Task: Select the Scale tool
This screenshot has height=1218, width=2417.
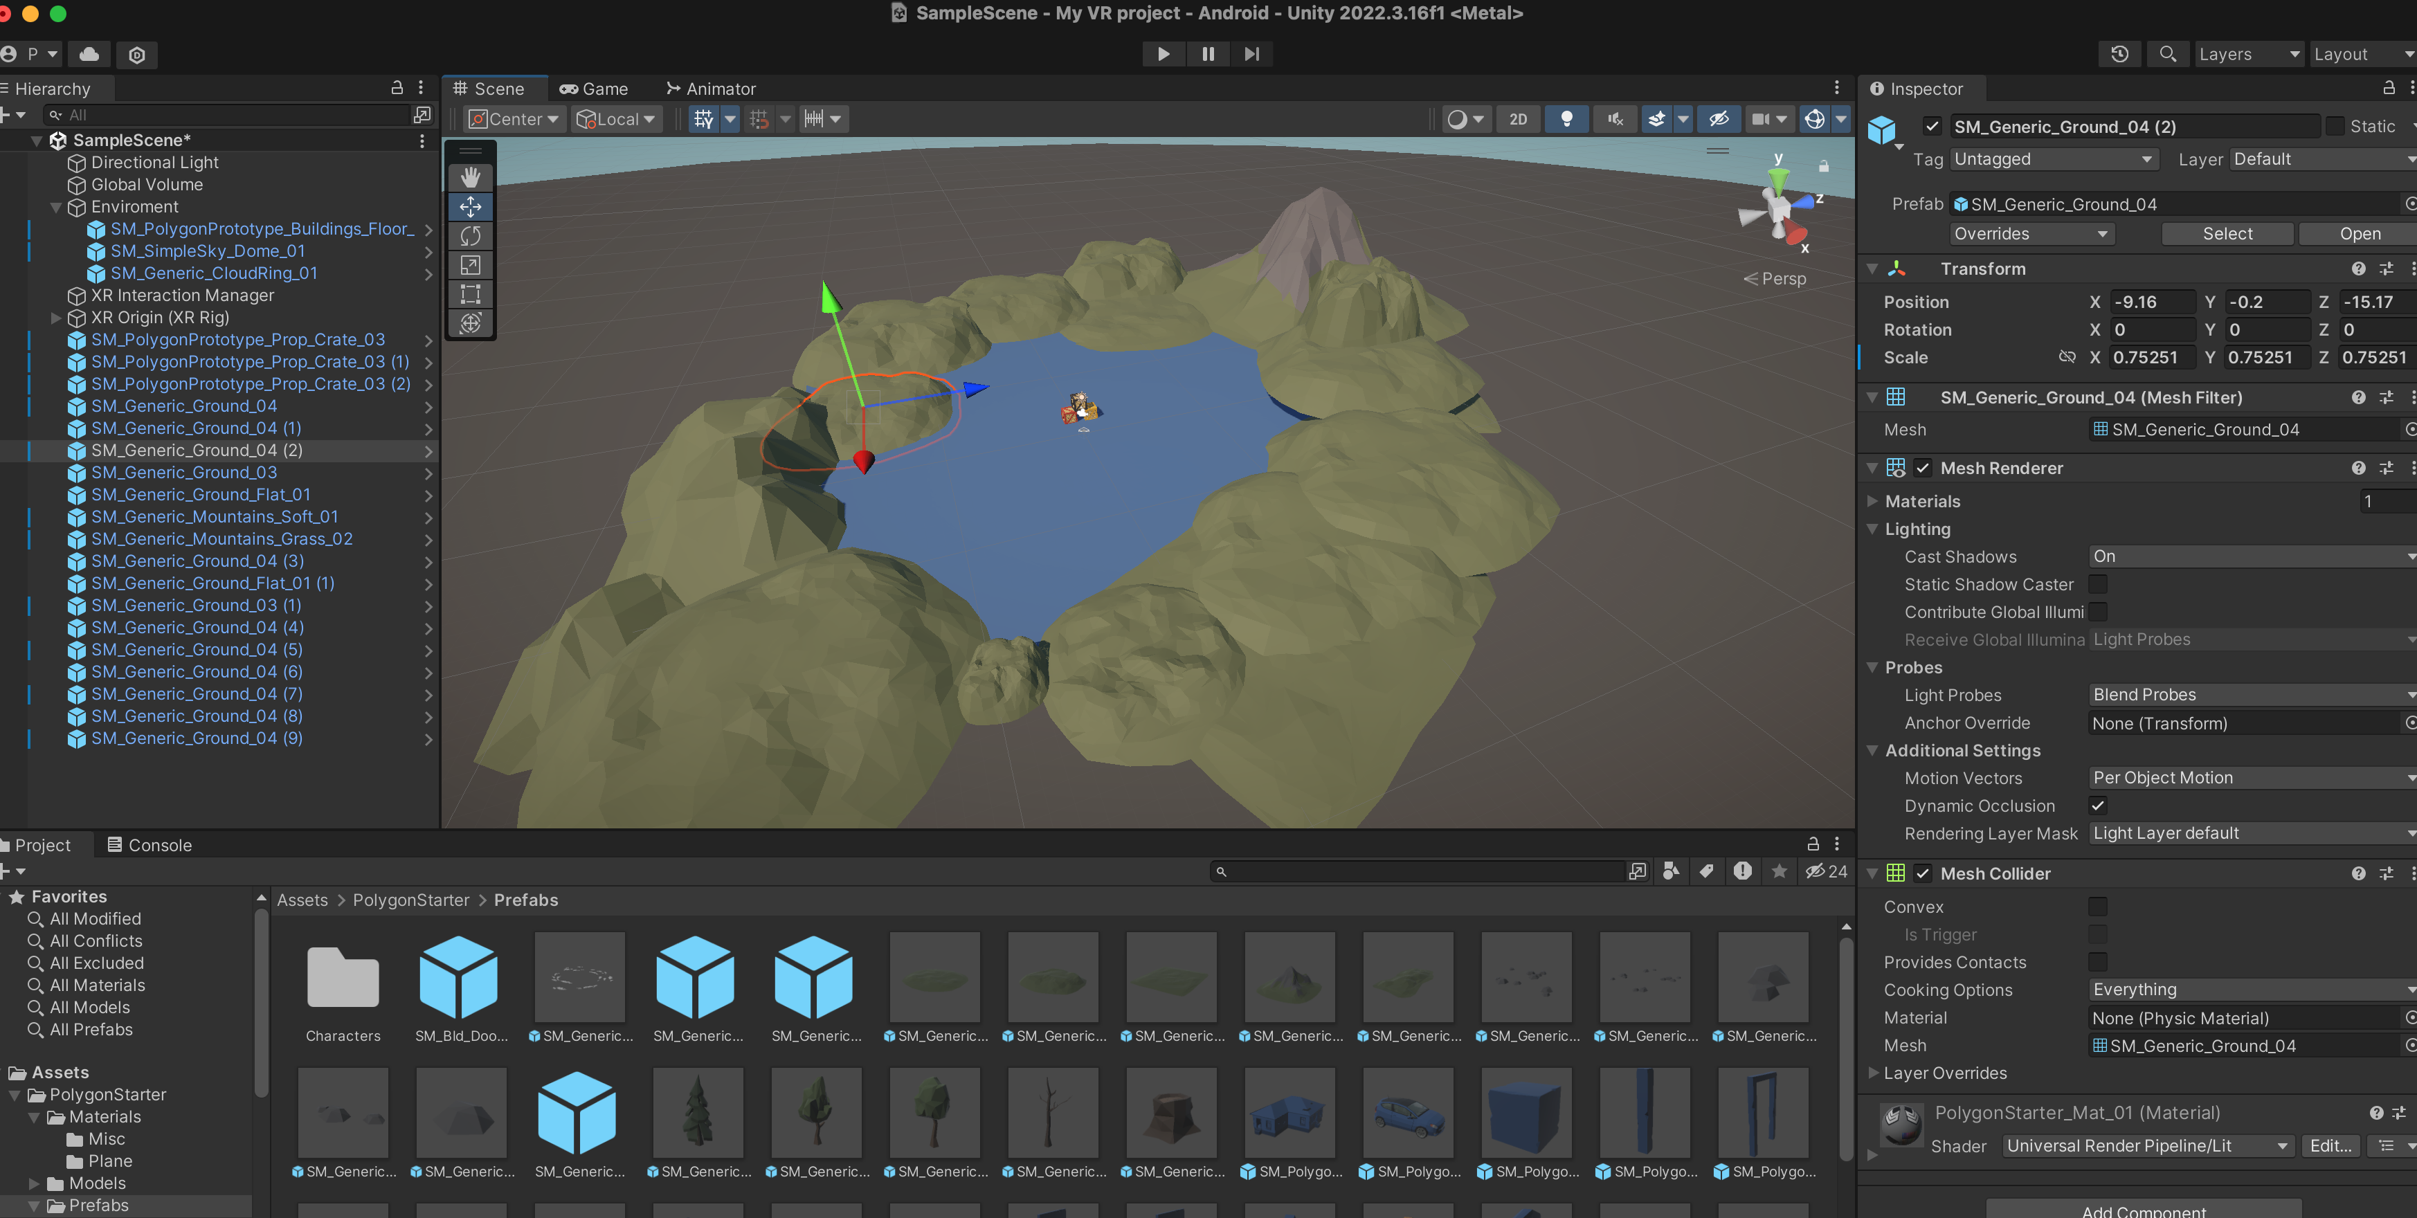Action: 470,266
